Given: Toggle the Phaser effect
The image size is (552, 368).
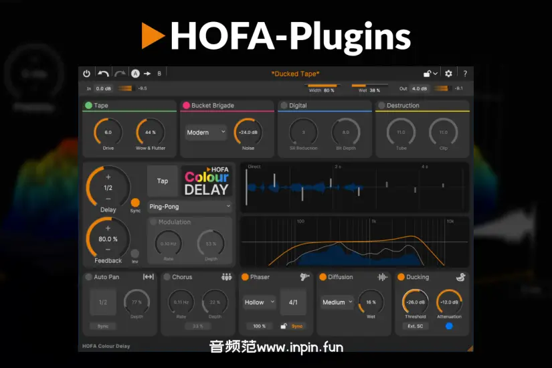Looking at the screenshot, I should click(x=245, y=277).
